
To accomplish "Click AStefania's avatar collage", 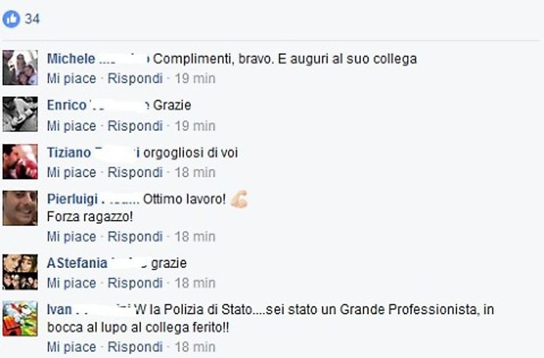I will (x=20, y=272).
